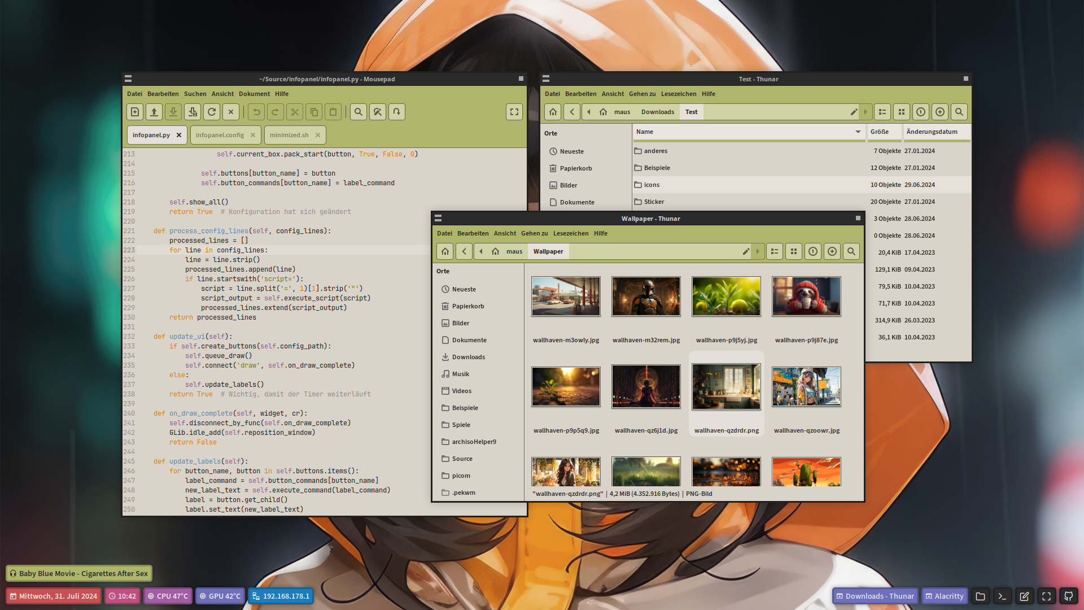Toggle fullscreen in the Mousepad toolbar
Viewport: 1084px width, 610px height.
[x=514, y=112]
